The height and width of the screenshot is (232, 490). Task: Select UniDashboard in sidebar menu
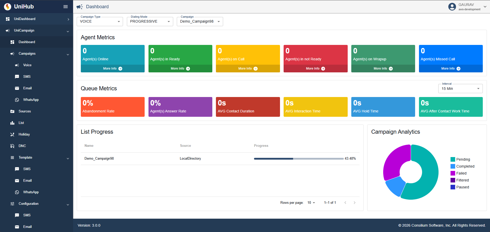(x=25, y=19)
